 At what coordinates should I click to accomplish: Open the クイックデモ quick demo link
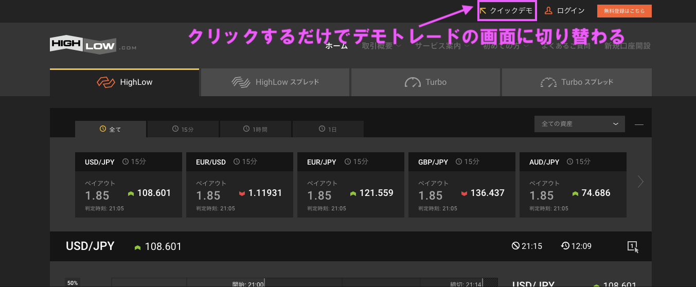[507, 11]
